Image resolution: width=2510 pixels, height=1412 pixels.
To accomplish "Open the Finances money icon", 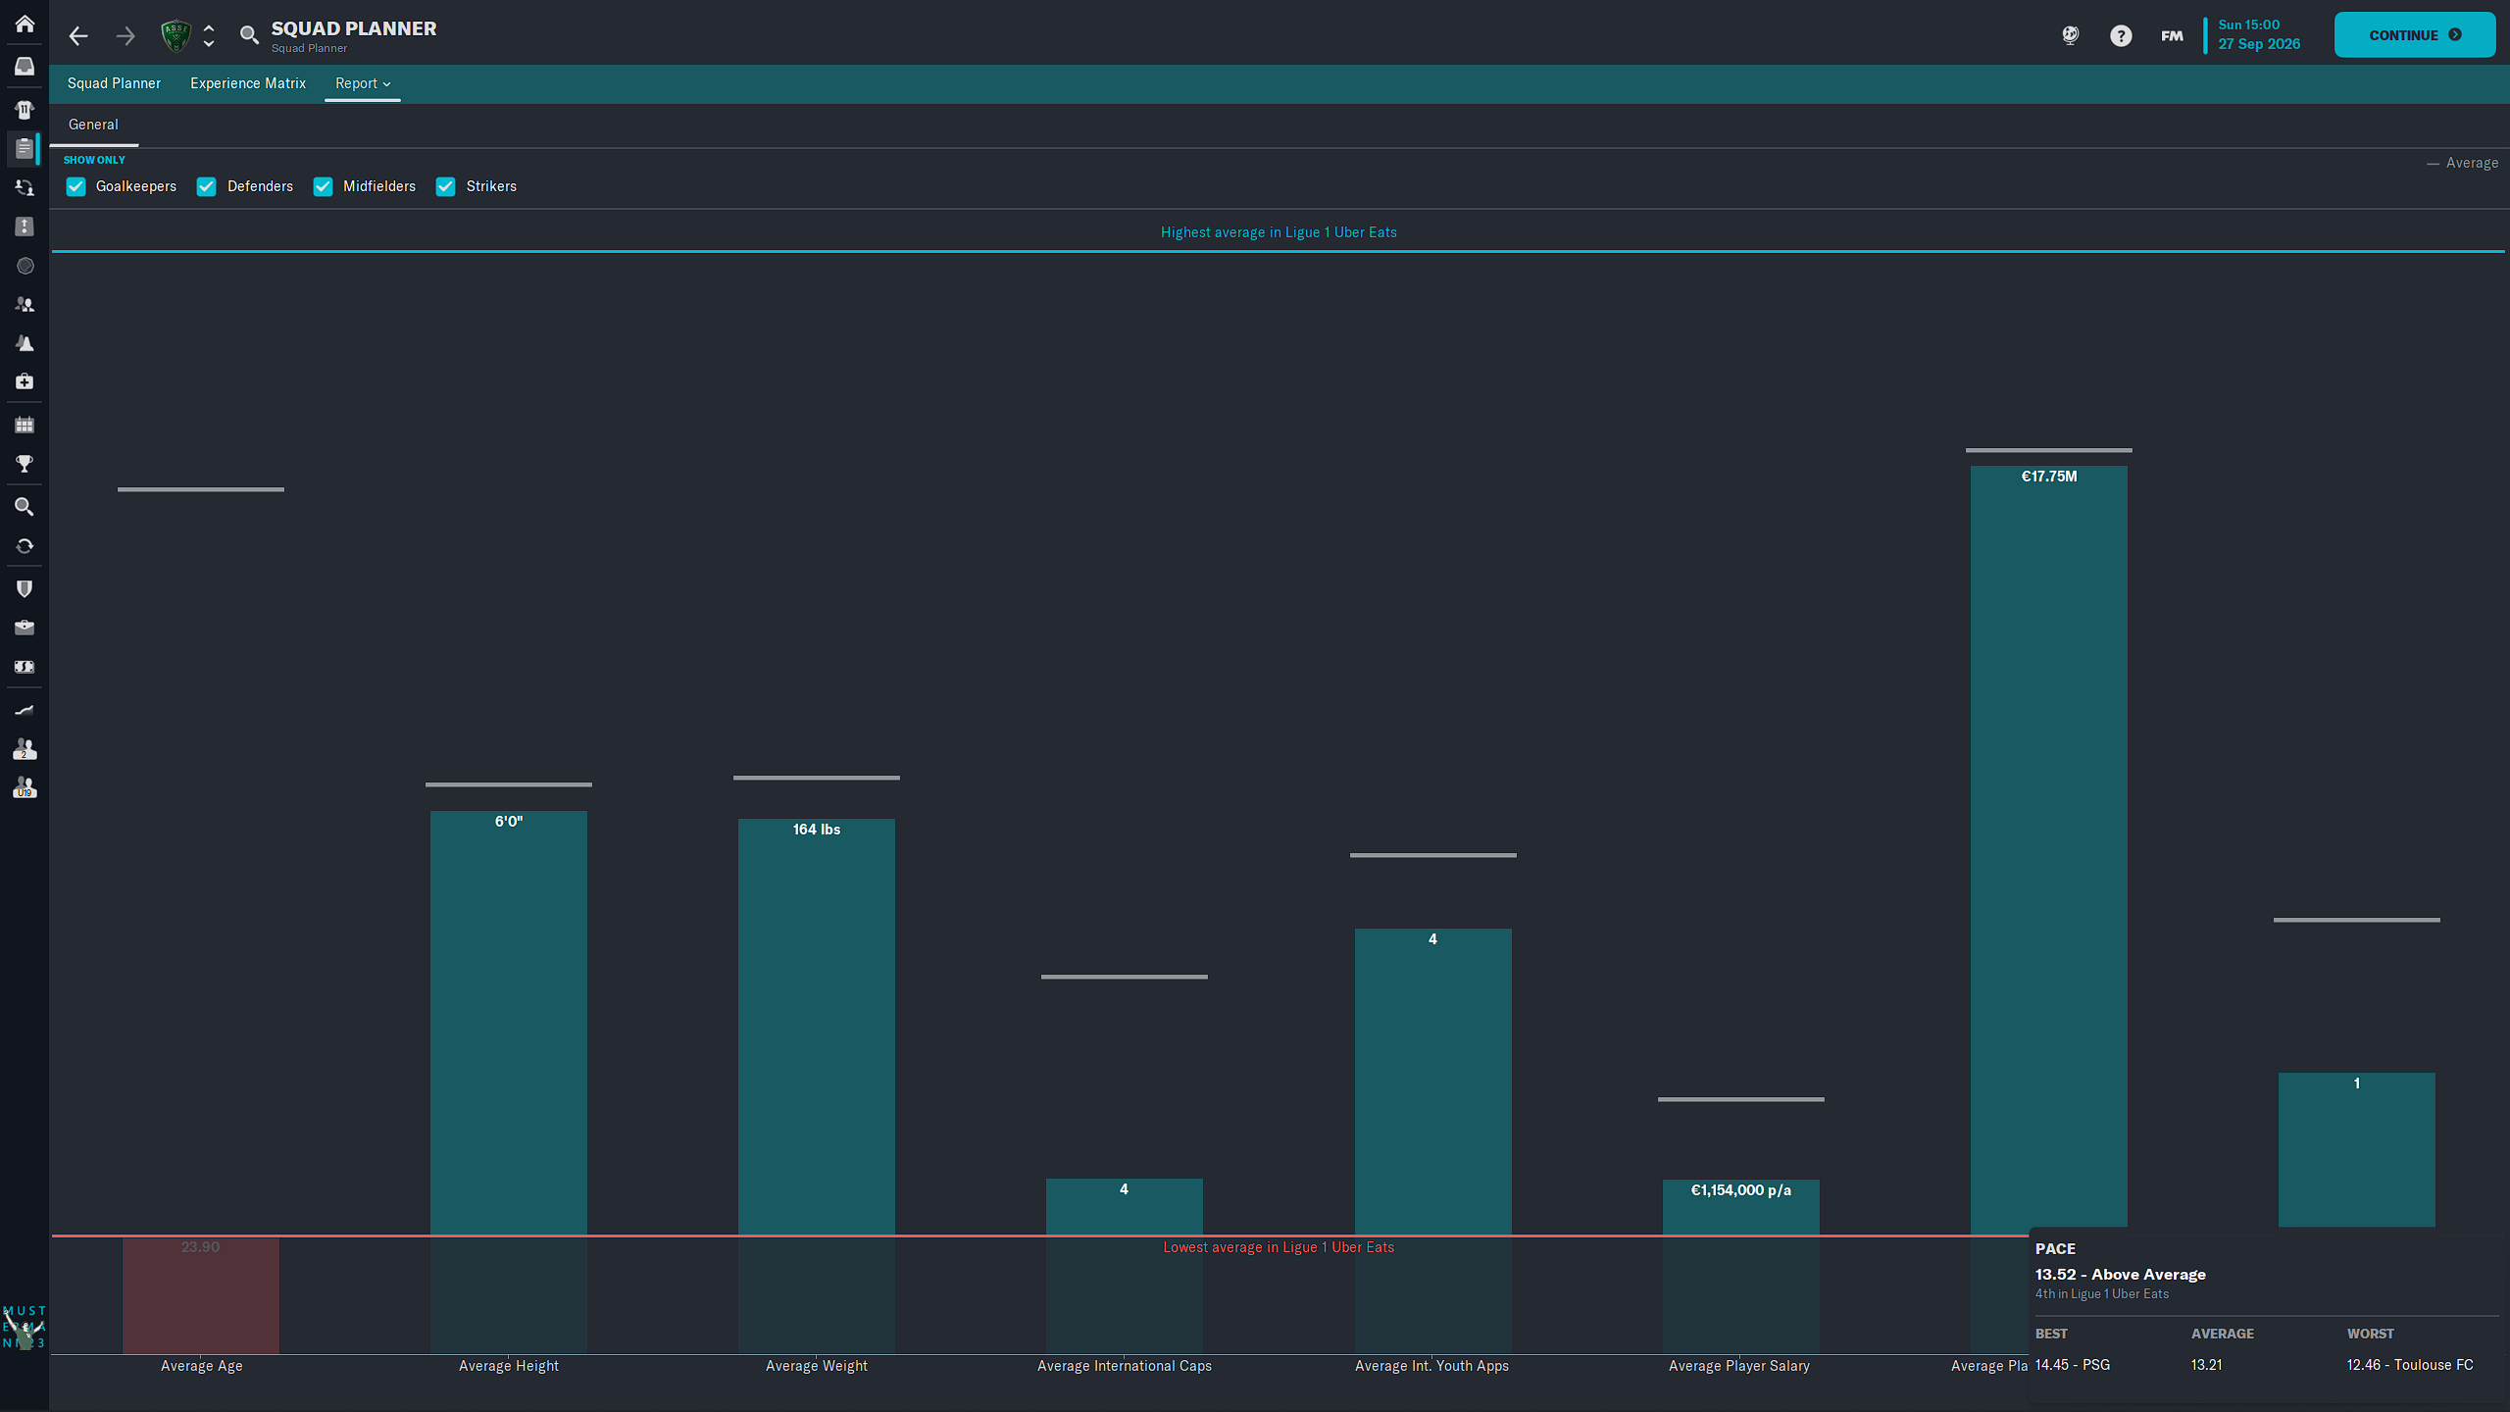I will coord(25,667).
